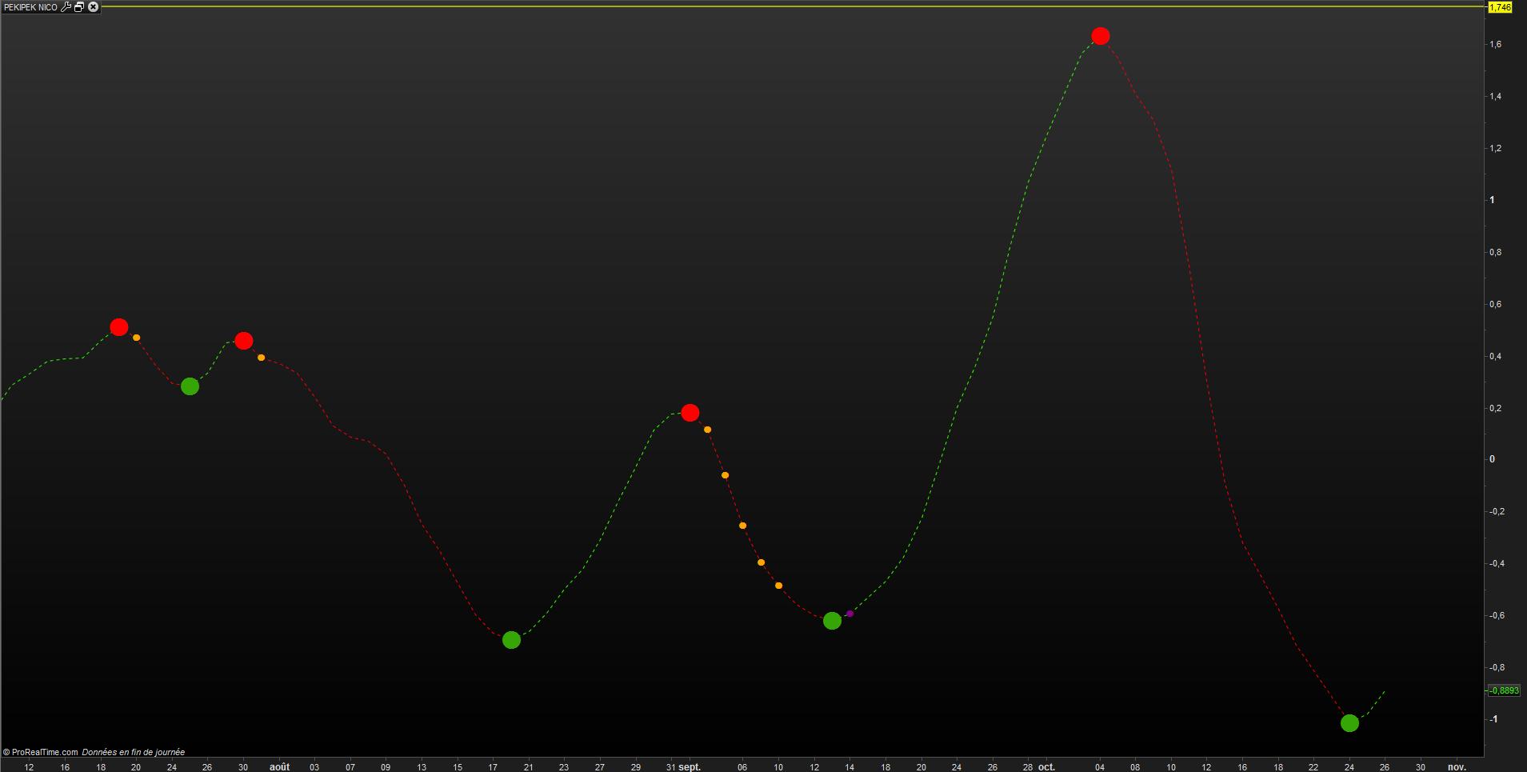Click the 0,4 value on the price scale
Screen dimensions: 1527x772
(x=1495, y=357)
